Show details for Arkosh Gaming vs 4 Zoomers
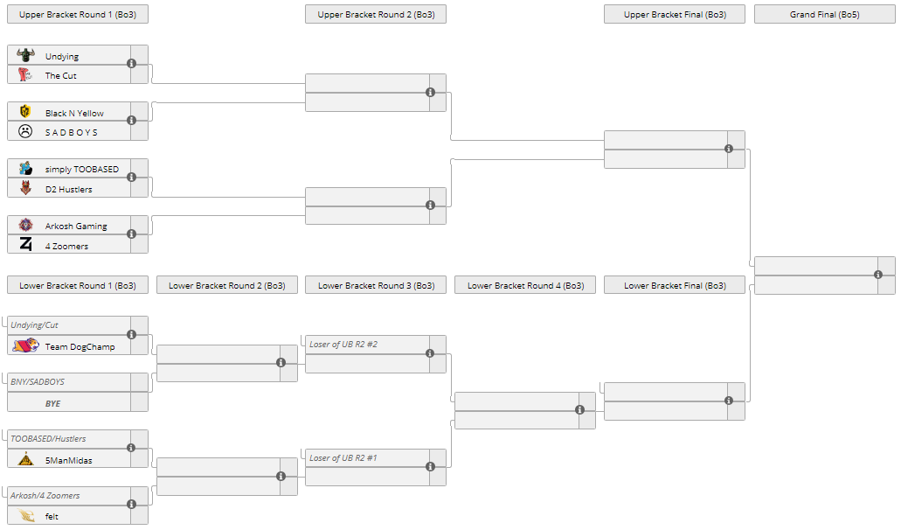Screen dimensions: 901x530 (x=132, y=234)
